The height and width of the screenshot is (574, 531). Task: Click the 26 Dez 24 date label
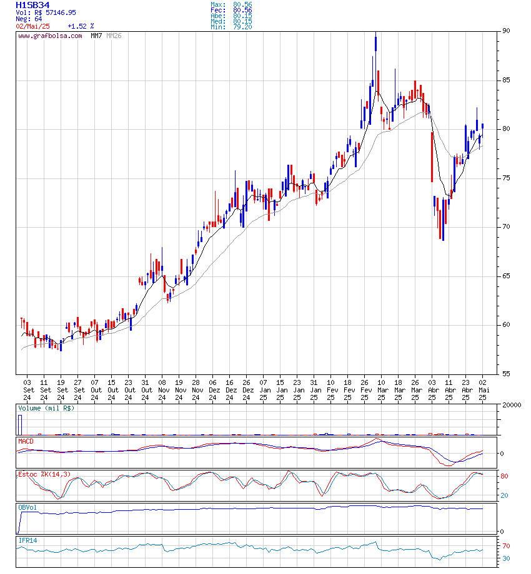pyautogui.click(x=247, y=390)
